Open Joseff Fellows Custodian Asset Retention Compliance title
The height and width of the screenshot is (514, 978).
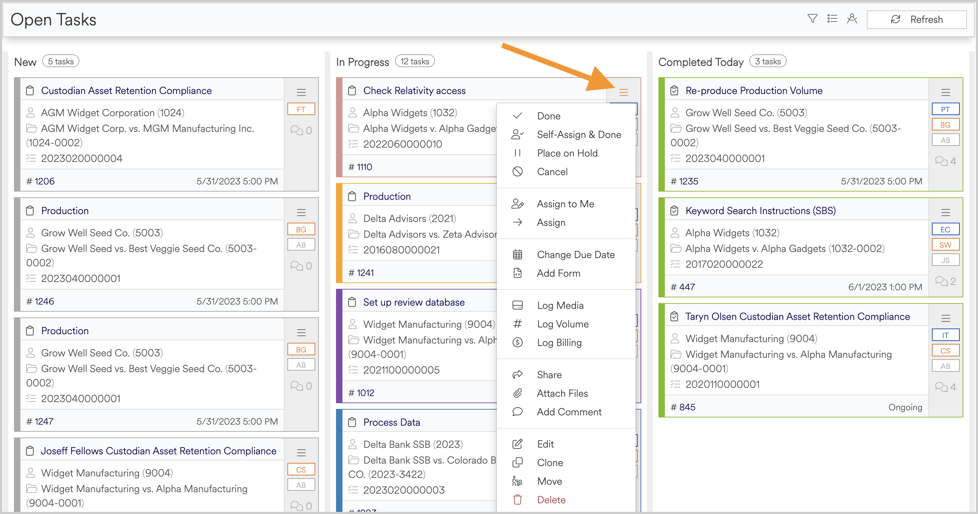coord(158,451)
